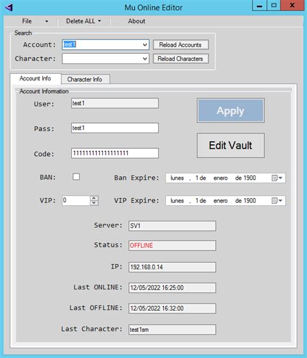The image size is (307, 358).
Task: Click the Last OFFLINE date field
Action: point(172,308)
